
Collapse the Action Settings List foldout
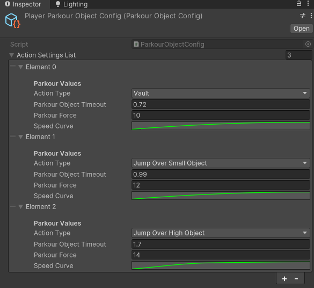(x=12, y=55)
